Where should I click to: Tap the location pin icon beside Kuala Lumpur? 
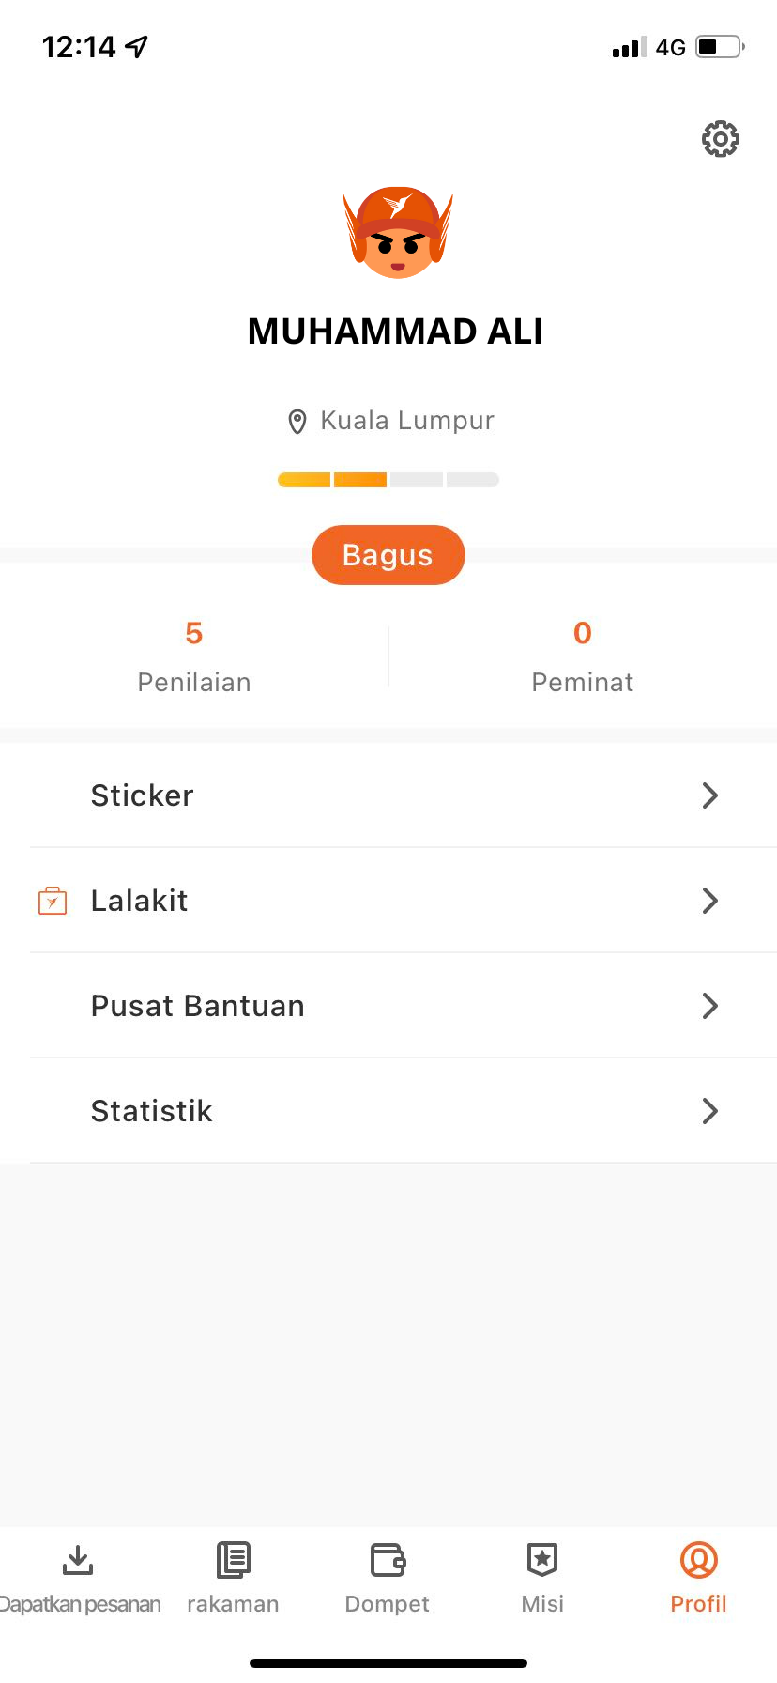tap(297, 422)
